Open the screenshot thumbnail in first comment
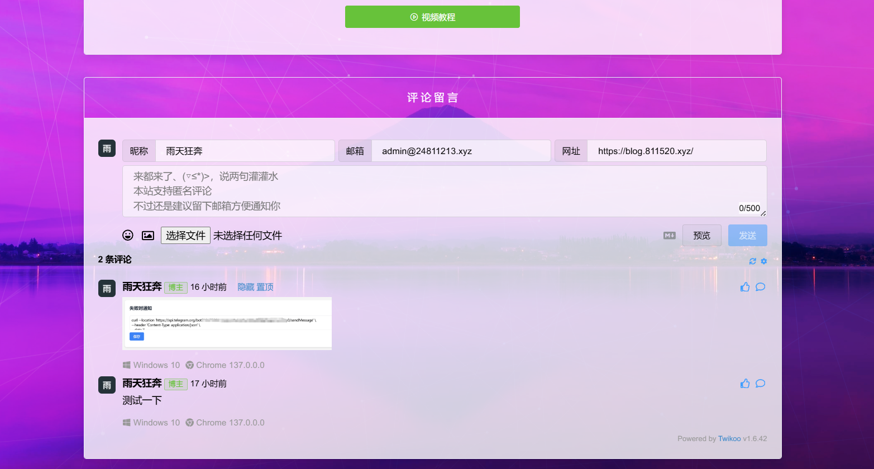 pyautogui.click(x=227, y=323)
